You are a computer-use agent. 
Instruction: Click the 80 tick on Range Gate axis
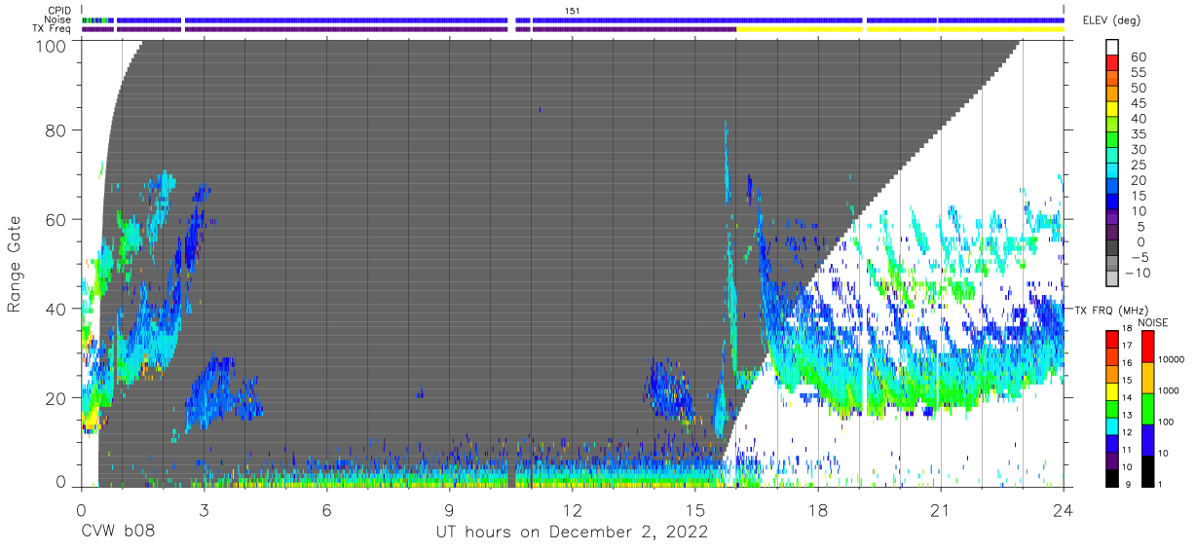pyautogui.click(x=56, y=130)
